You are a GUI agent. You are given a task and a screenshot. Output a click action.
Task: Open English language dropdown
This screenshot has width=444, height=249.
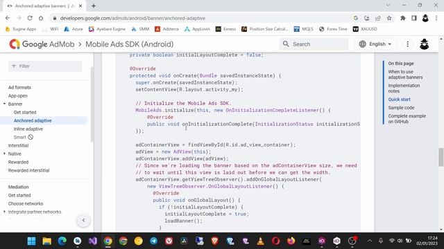375,44
